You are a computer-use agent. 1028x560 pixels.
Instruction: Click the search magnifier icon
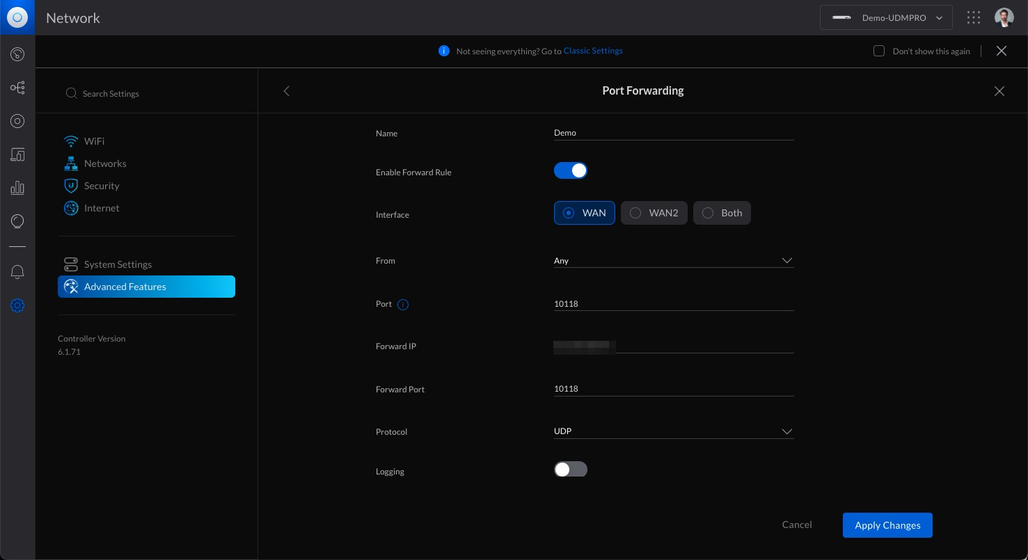71,93
